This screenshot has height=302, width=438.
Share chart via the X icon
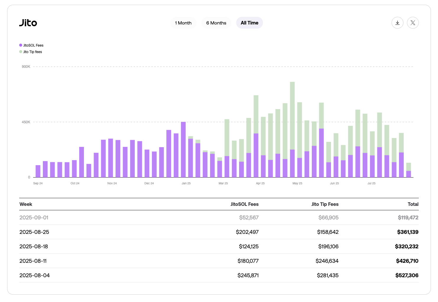point(413,23)
